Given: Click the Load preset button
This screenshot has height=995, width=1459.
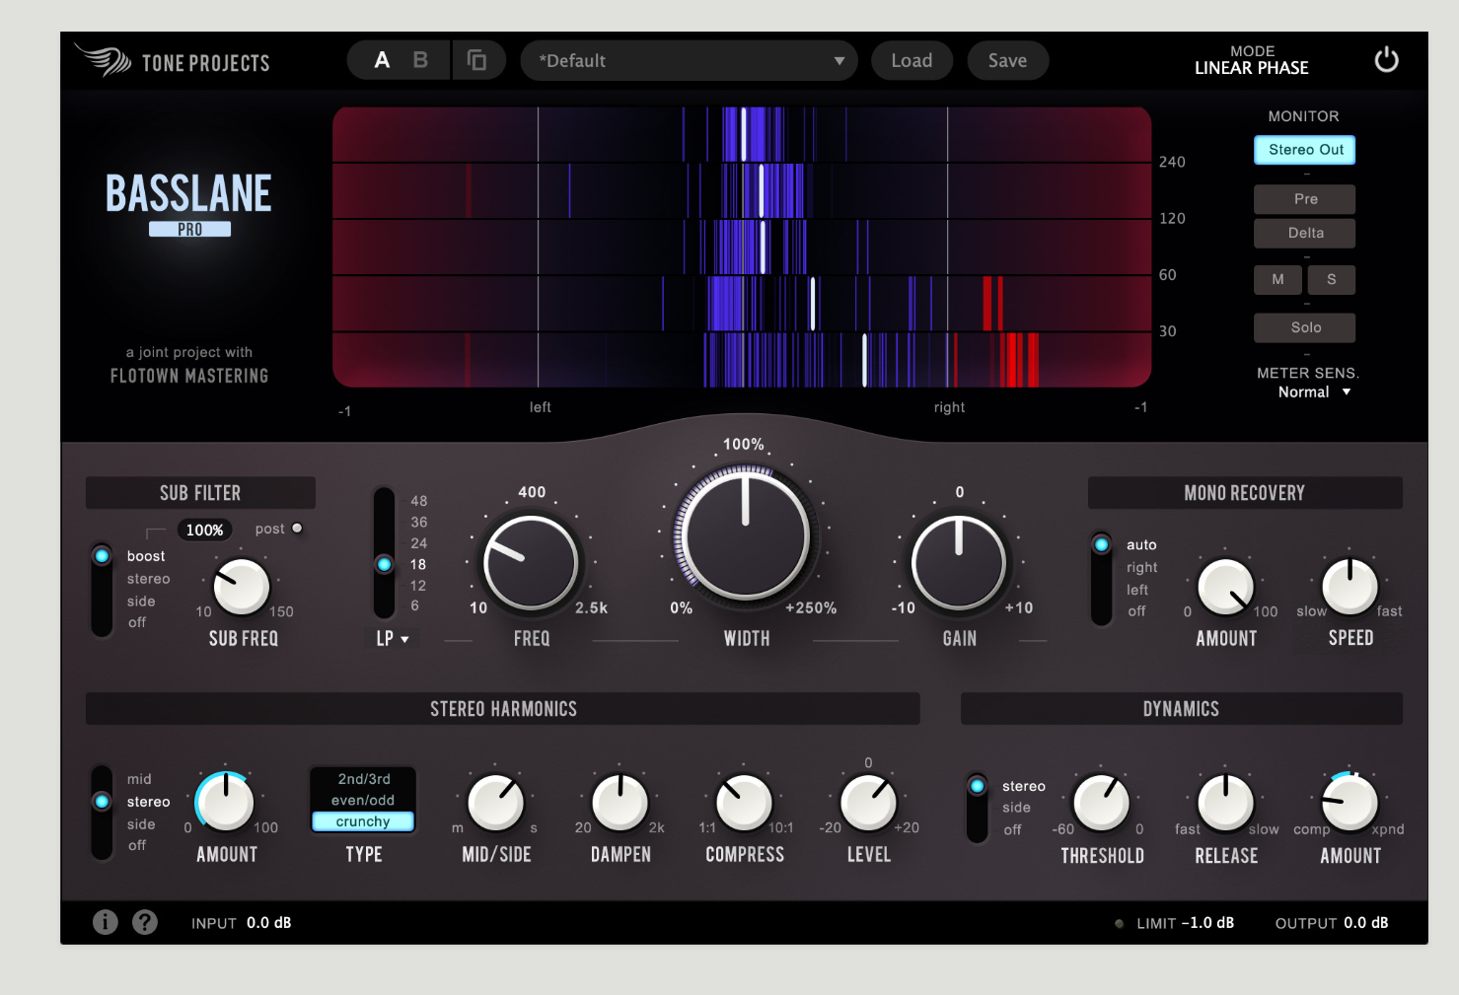Looking at the screenshot, I should tap(912, 60).
